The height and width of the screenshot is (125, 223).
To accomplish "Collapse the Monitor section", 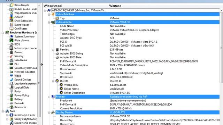I will coord(49,97).
